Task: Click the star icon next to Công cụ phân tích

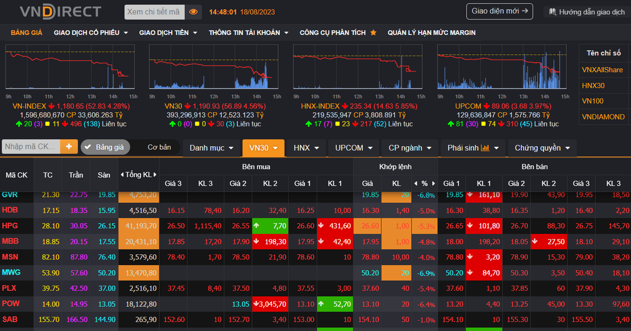Action: (x=373, y=33)
